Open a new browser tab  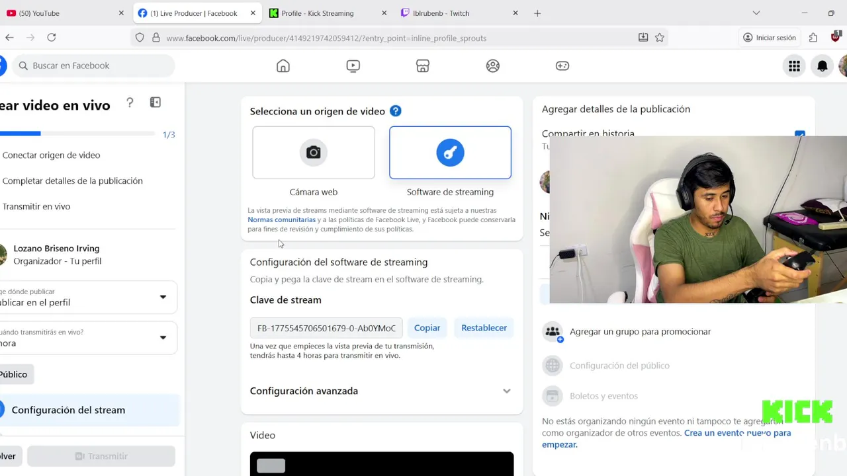[x=537, y=13]
